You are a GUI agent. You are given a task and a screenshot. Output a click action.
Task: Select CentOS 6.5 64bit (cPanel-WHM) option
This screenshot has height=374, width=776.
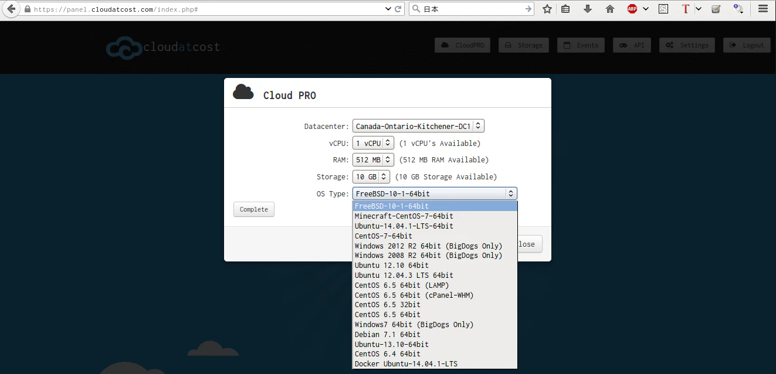point(435,295)
